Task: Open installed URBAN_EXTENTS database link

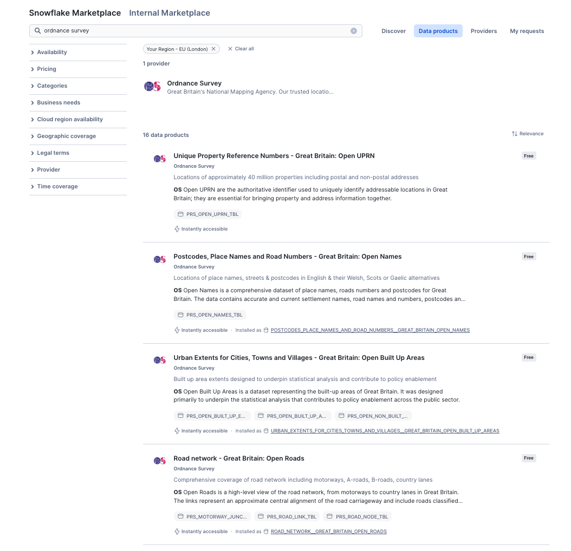Action: tap(385, 431)
